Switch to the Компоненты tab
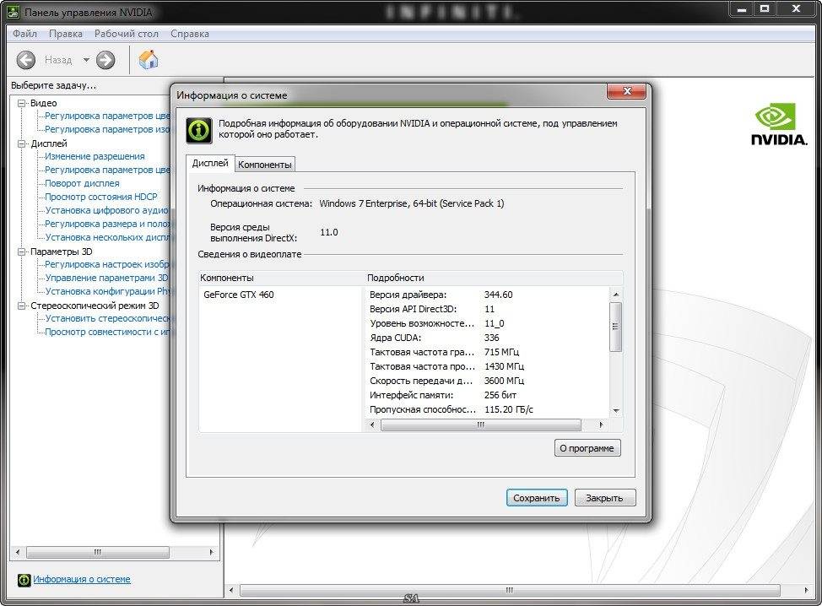822x606 pixels. point(265,165)
